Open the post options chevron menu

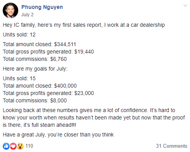185,5
